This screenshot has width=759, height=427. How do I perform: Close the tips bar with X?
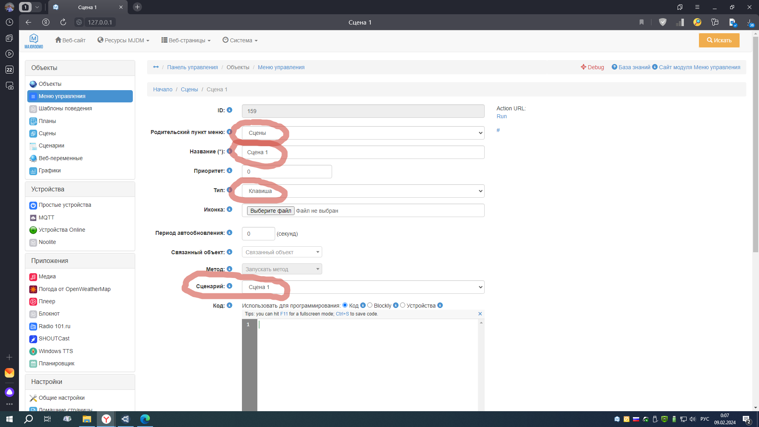[480, 314]
